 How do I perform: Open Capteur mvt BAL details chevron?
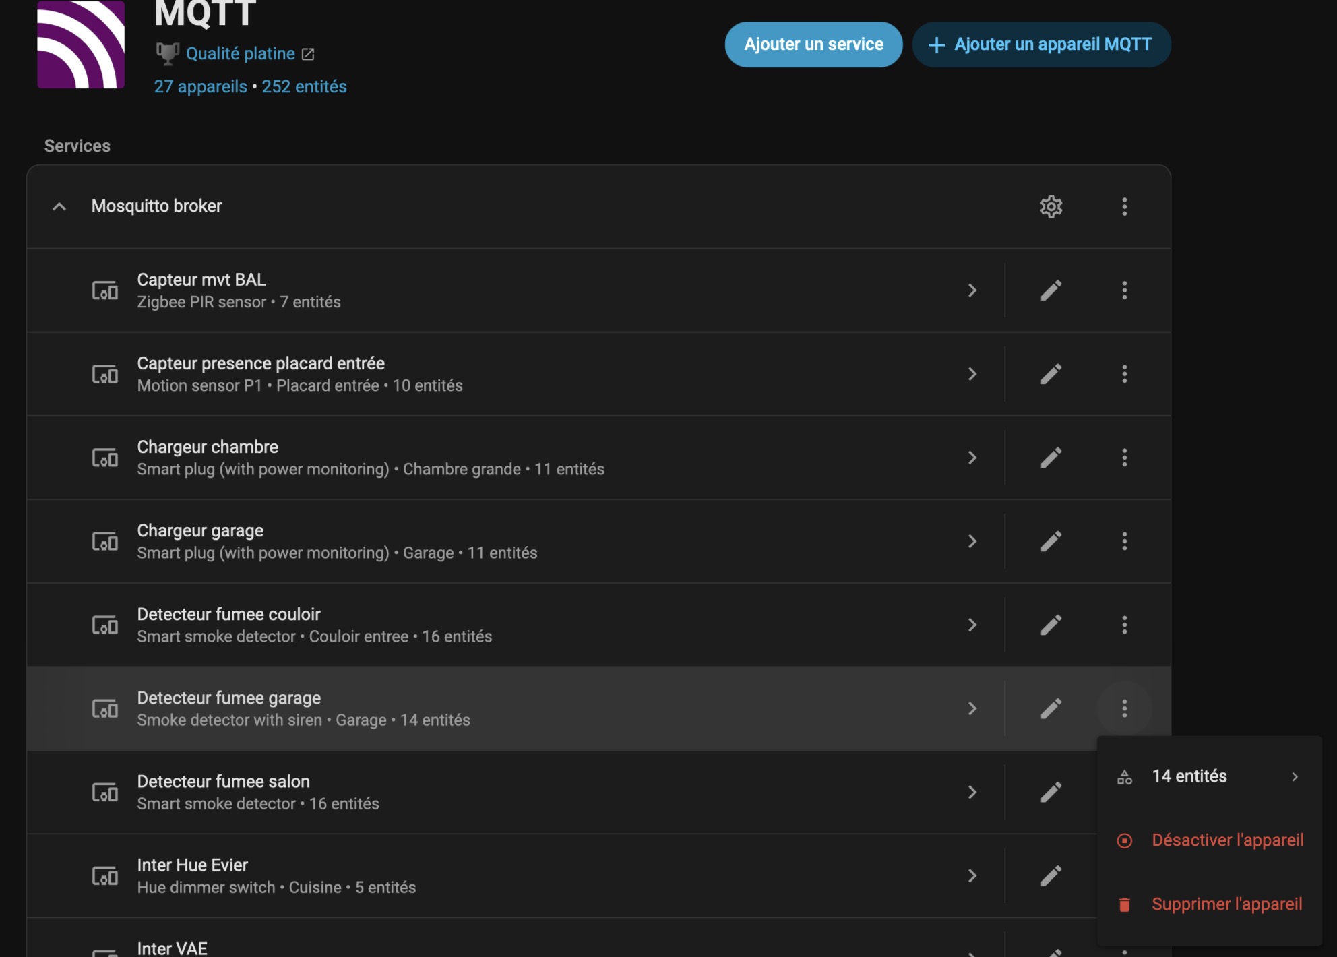pyautogui.click(x=972, y=290)
